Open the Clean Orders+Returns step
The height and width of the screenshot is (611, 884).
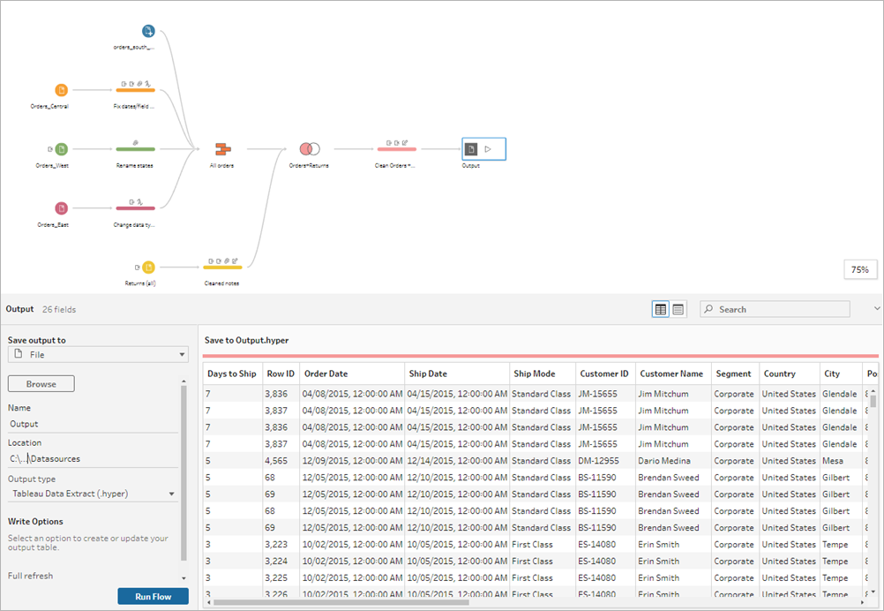click(397, 149)
